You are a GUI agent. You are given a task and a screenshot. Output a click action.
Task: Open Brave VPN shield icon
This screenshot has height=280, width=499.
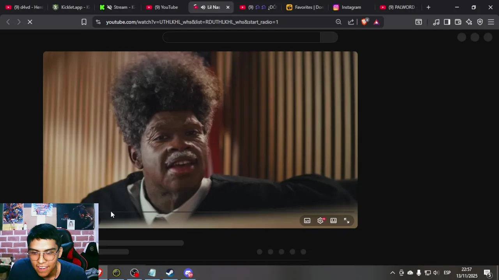480,22
